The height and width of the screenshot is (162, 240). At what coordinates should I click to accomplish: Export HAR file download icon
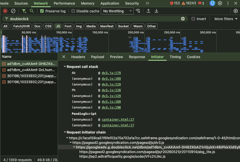(x=156, y=11)
